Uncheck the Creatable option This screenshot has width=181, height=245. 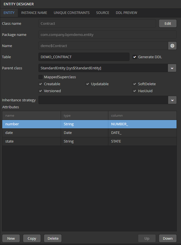pos(40,84)
